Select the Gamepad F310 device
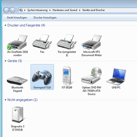137x137 pixels. point(42,77)
